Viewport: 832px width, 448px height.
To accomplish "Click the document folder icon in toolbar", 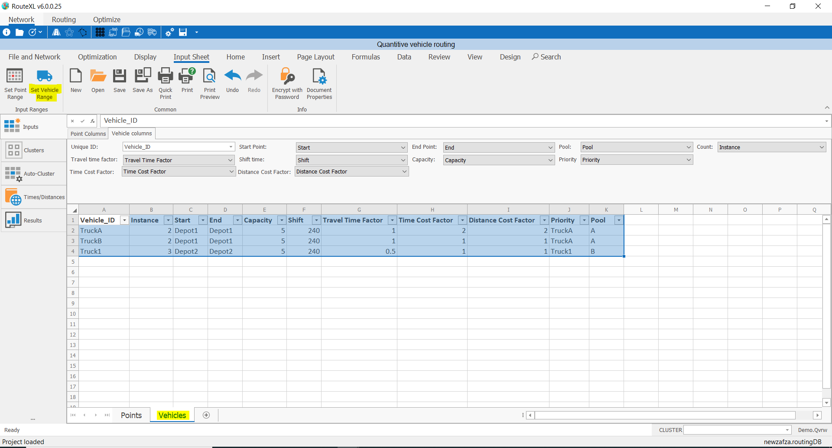I will pos(126,32).
